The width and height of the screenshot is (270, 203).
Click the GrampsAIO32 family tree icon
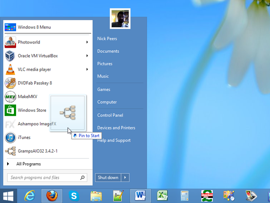[10, 151]
